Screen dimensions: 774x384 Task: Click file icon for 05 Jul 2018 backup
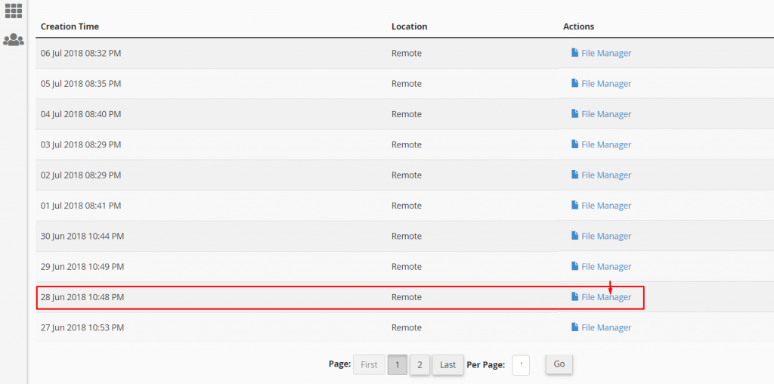pyautogui.click(x=574, y=84)
